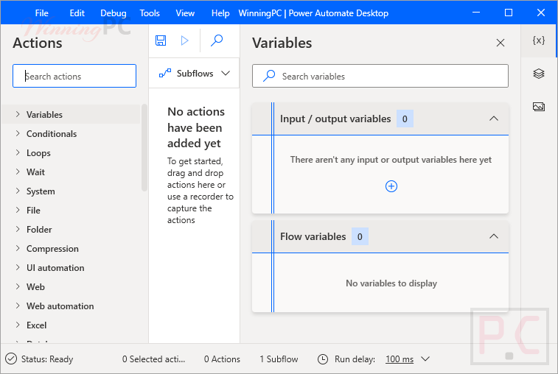Viewport: 558px width, 374px height.
Task: Save the flow with the floppy disk icon
Action: pyautogui.click(x=161, y=40)
